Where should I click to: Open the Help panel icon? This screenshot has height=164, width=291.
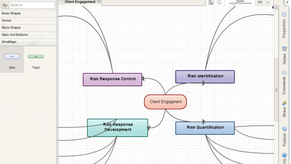point(284,155)
